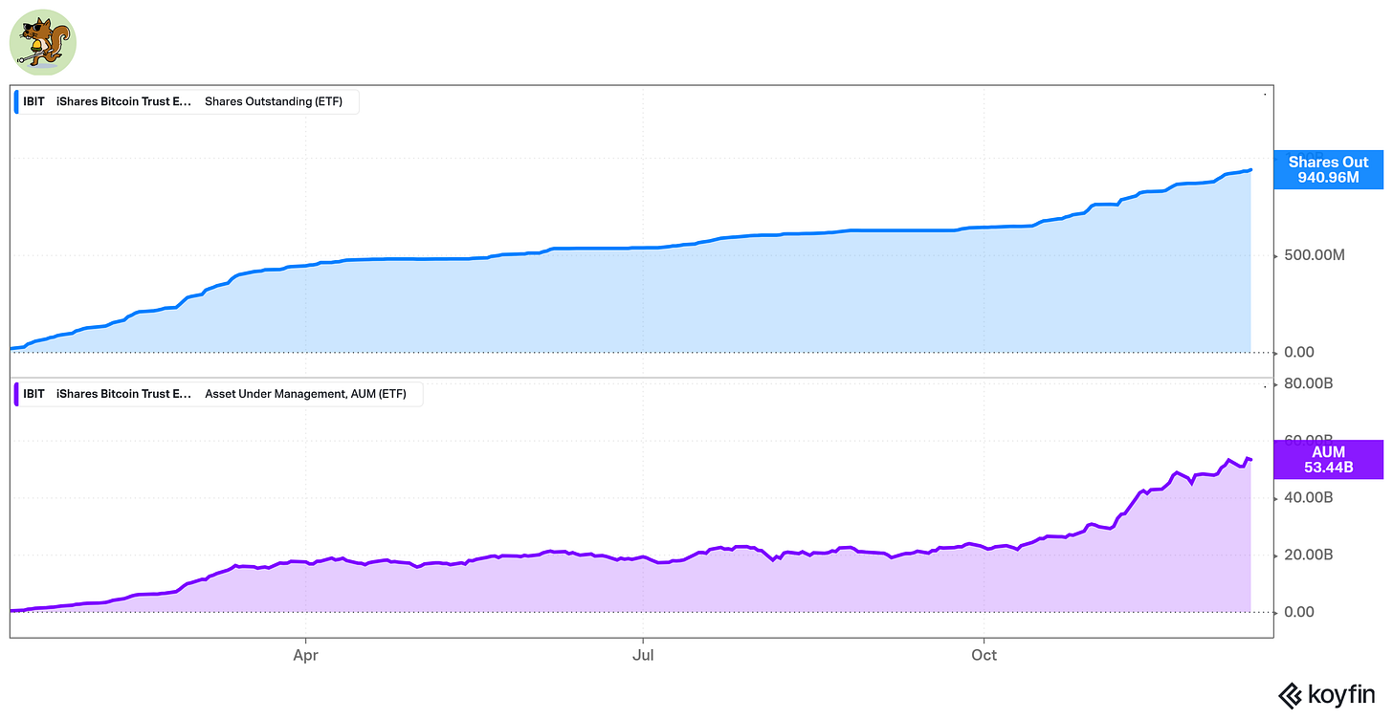The image size is (1393, 719).
Task: Click the purple legend color bar
Action: pos(16,393)
